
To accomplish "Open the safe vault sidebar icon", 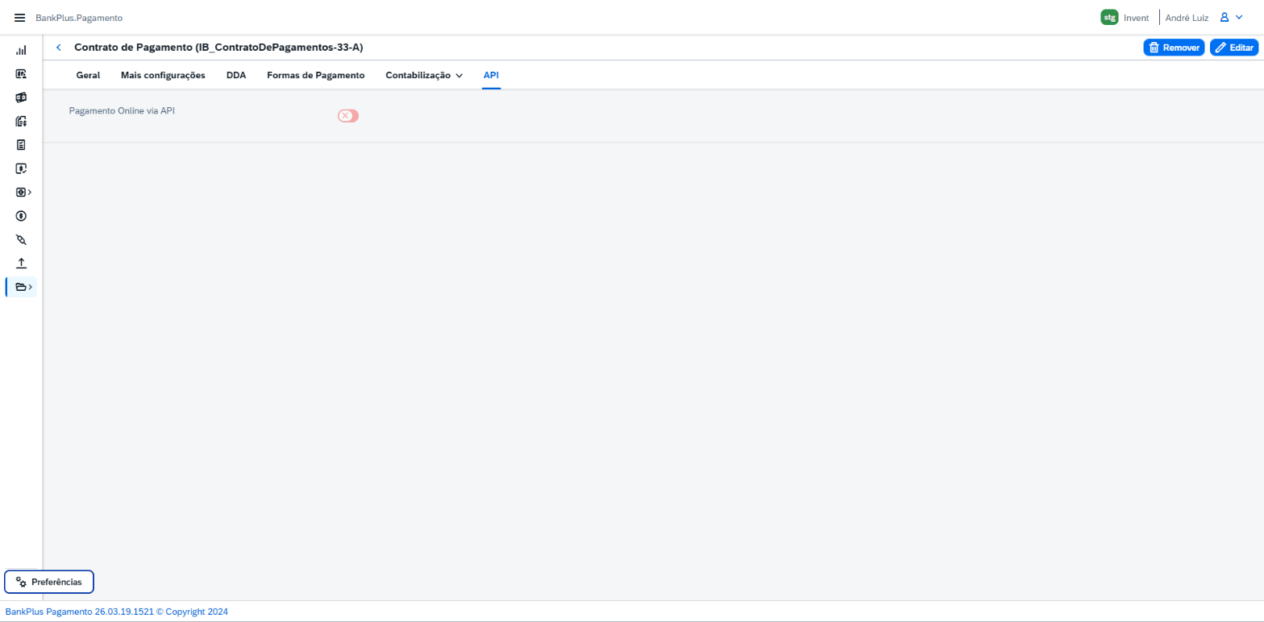I will (x=21, y=193).
